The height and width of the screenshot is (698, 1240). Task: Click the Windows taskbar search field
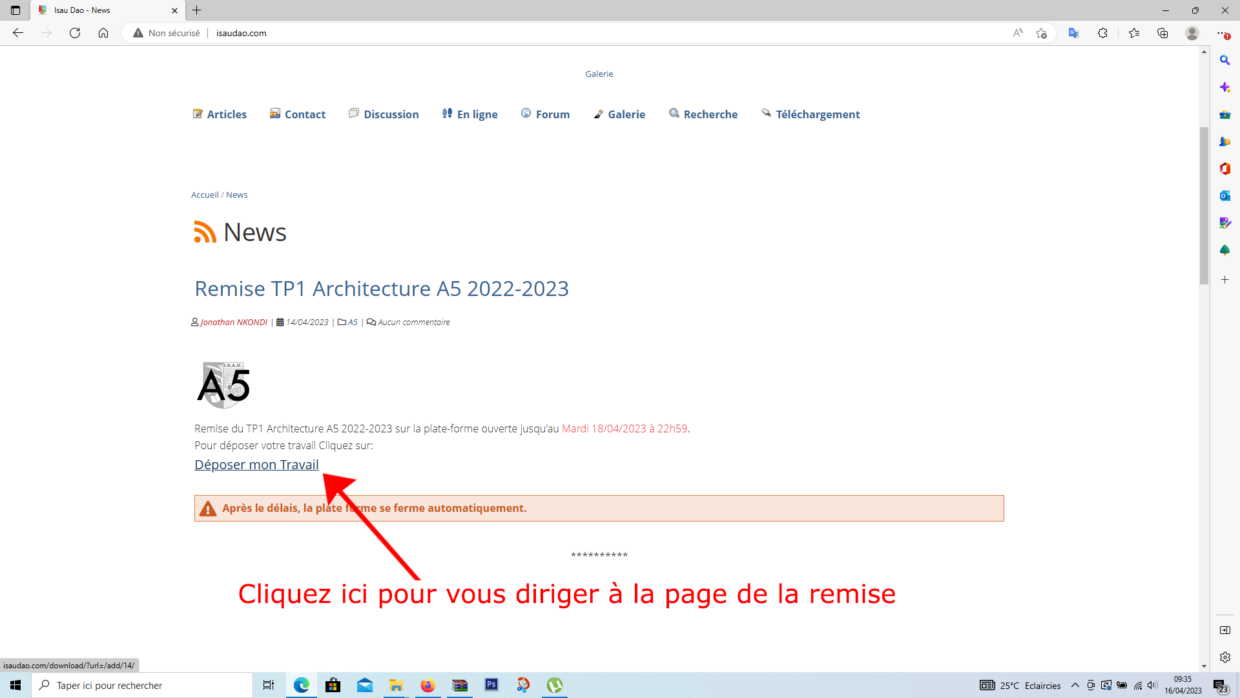[x=142, y=685]
